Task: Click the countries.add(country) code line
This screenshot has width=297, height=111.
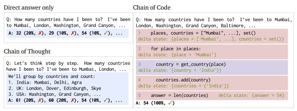Action: coord(183,80)
